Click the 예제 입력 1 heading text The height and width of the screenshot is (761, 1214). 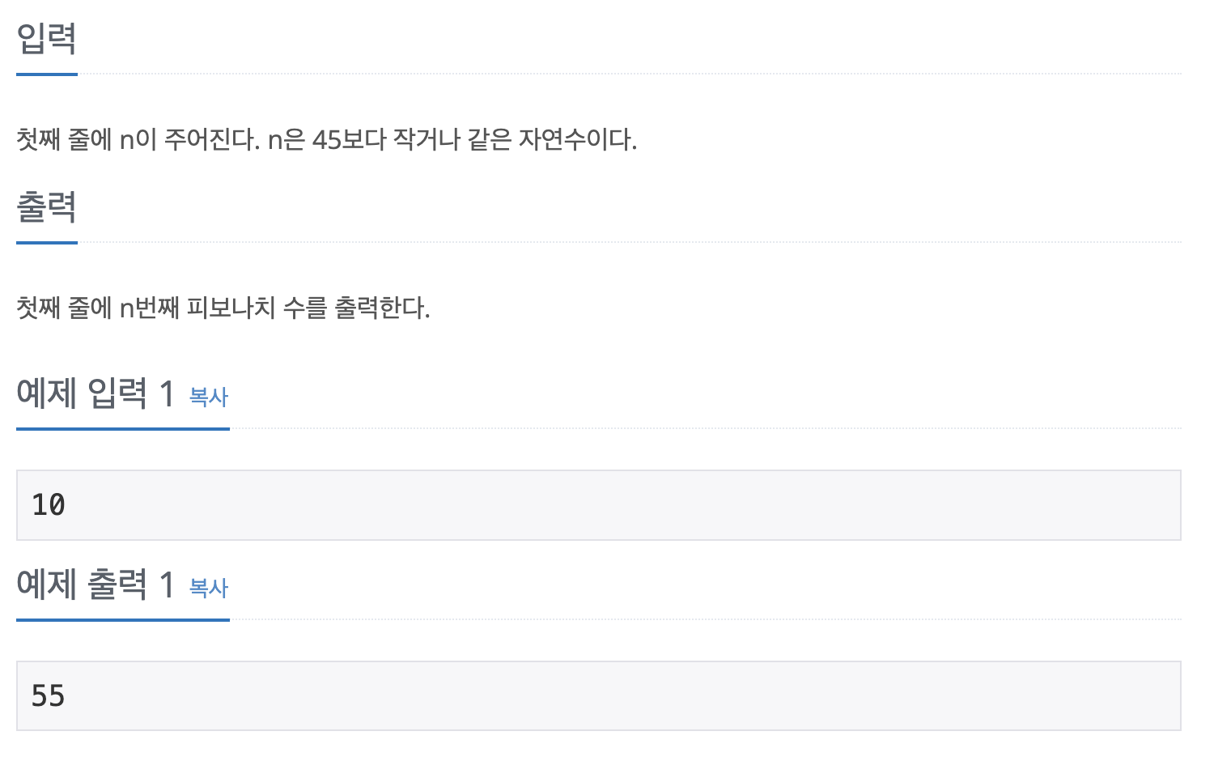pos(96,393)
